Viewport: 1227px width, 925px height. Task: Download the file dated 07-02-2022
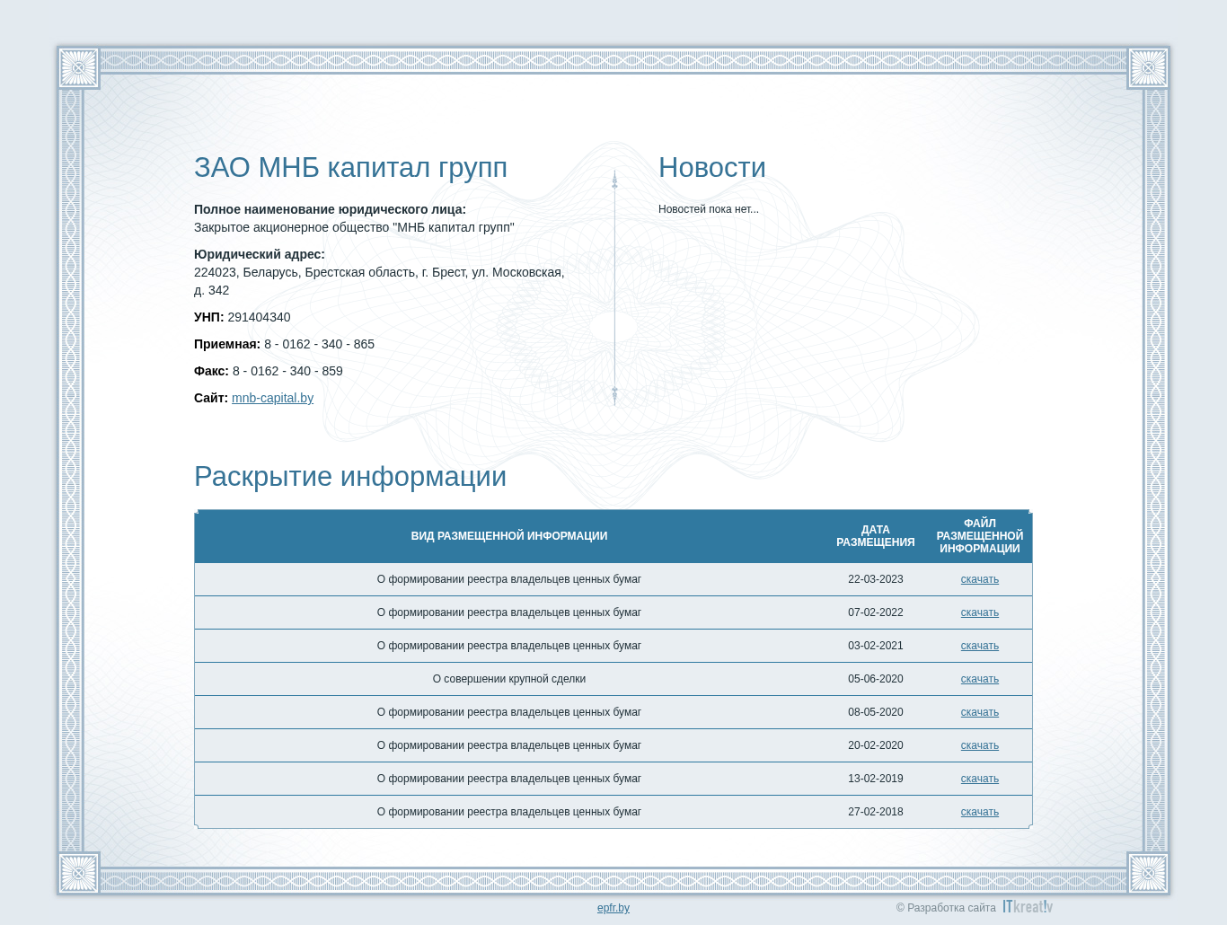(979, 612)
